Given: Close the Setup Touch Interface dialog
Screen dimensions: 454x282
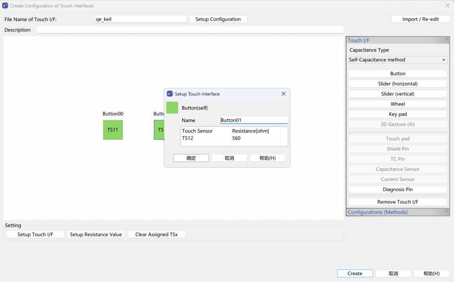Looking at the screenshot, I should click(x=283, y=94).
